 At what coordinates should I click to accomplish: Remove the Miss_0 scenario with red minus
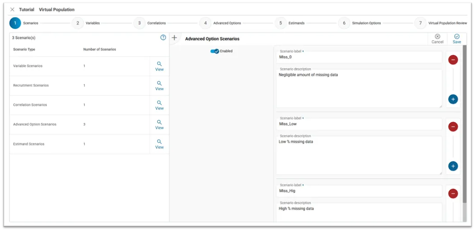click(x=453, y=60)
